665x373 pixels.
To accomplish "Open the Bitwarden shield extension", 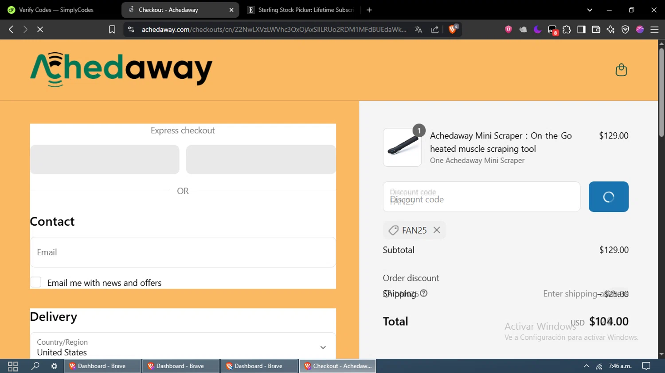I will [508, 29].
